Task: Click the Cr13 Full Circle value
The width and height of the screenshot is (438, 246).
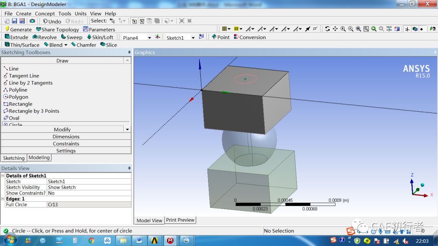Action: (89, 204)
